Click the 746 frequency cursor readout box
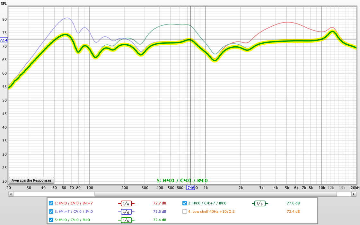 click(x=190, y=187)
